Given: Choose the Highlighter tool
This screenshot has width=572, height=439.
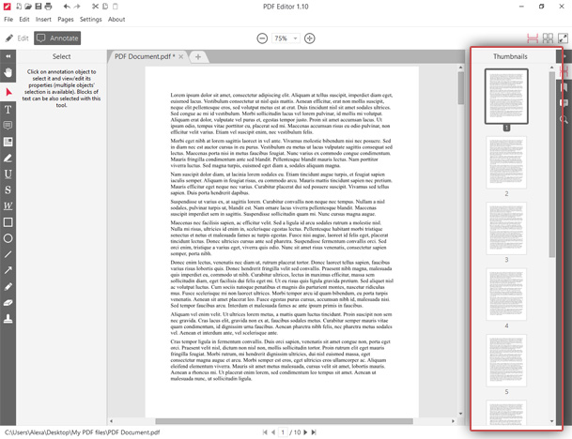Looking at the screenshot, I should click(8, 159).
